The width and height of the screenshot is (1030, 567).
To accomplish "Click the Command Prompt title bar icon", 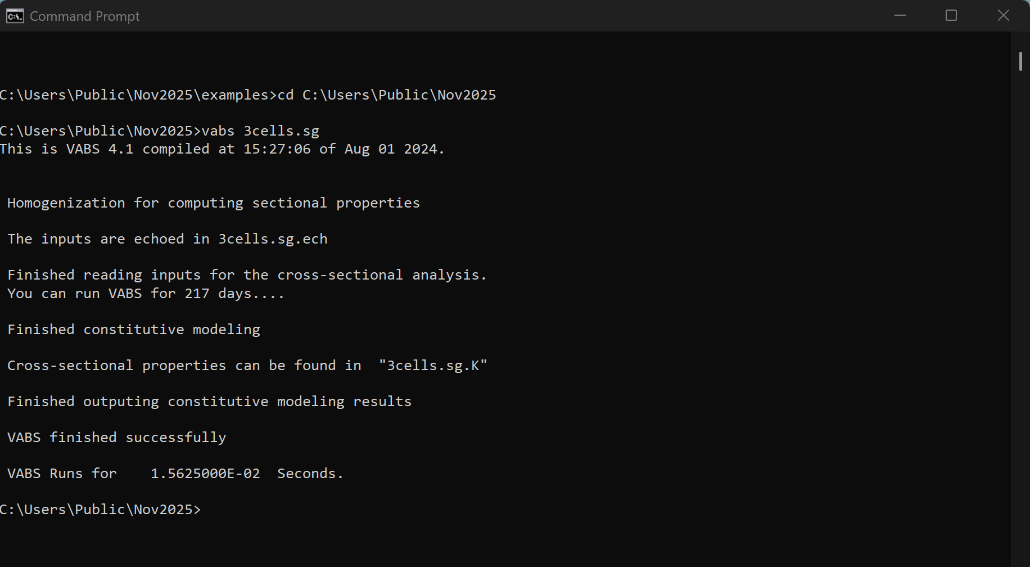I will (15, 16).
